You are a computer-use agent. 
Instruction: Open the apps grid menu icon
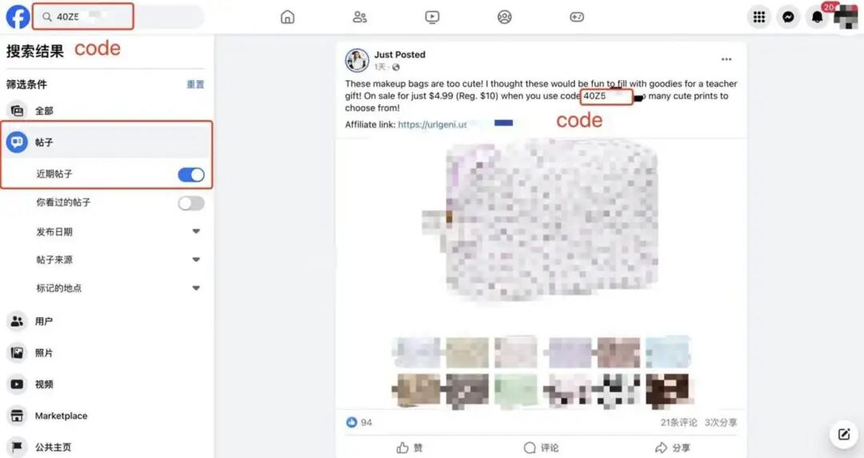click(x=759, y=17)
